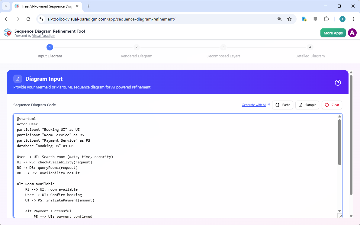Open site information via the tune icon
The width and height of the screenshot is (360, 225).
point(41,19)
